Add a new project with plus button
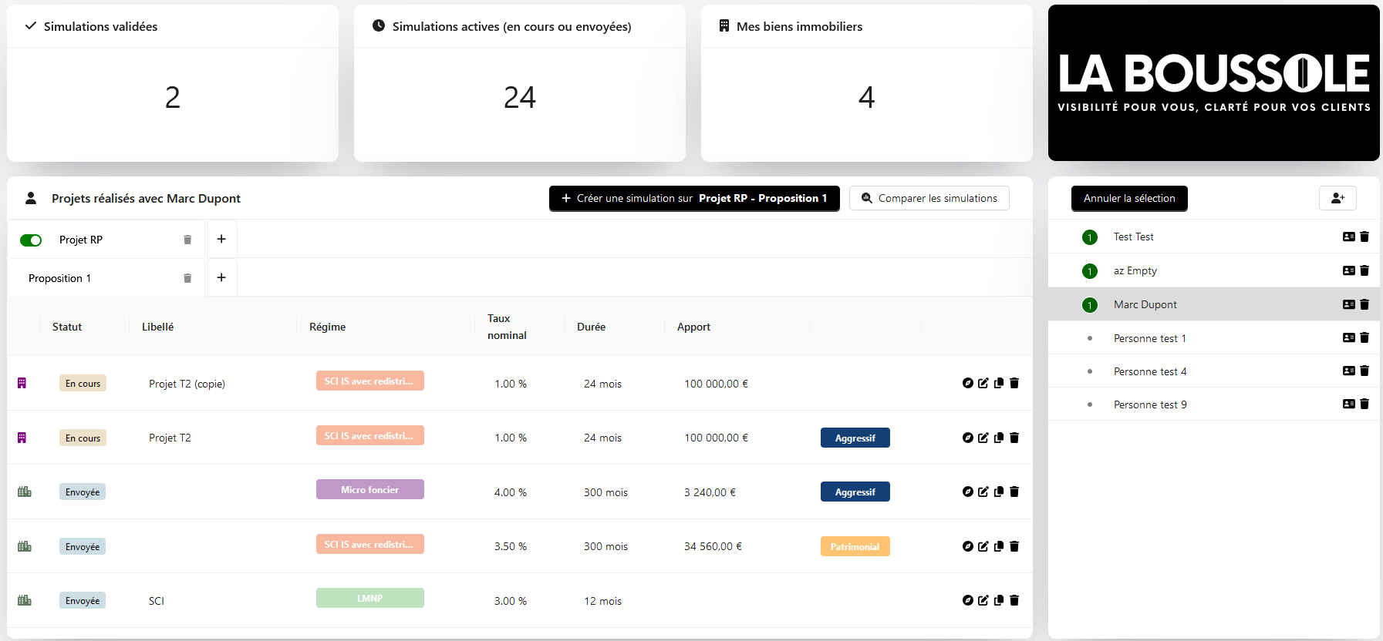Screen dimensions: 1383x641 tap(221, 239)
